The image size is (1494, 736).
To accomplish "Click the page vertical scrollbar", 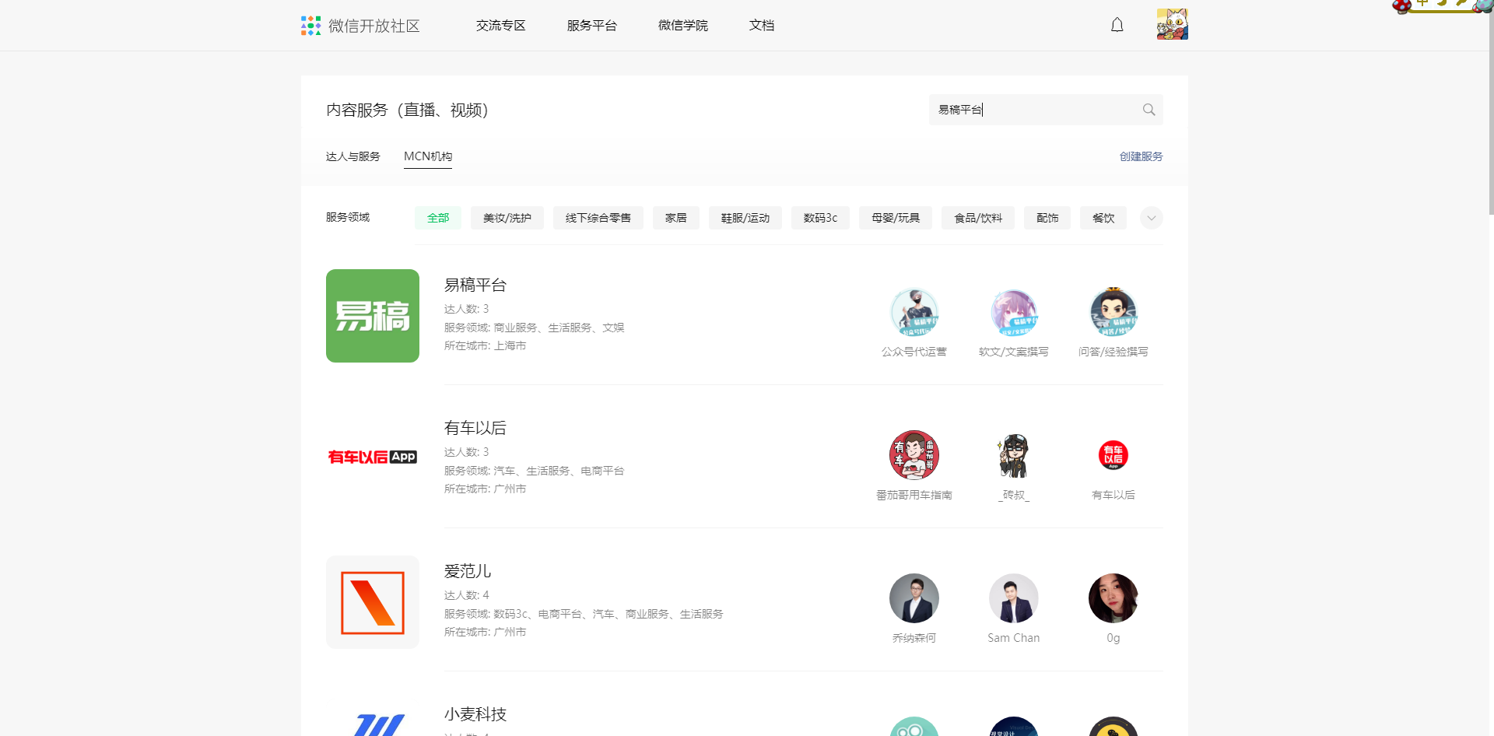I will tap(1491, 109).
